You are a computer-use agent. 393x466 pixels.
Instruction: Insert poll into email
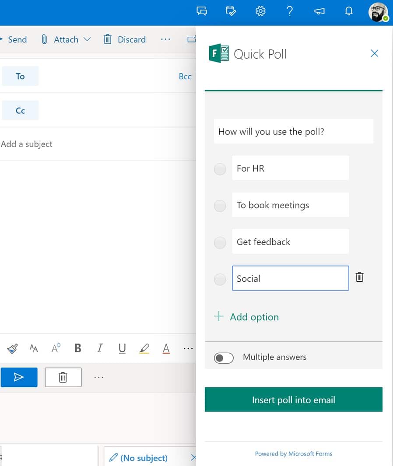pyautogui.click(x=293, y=399)
